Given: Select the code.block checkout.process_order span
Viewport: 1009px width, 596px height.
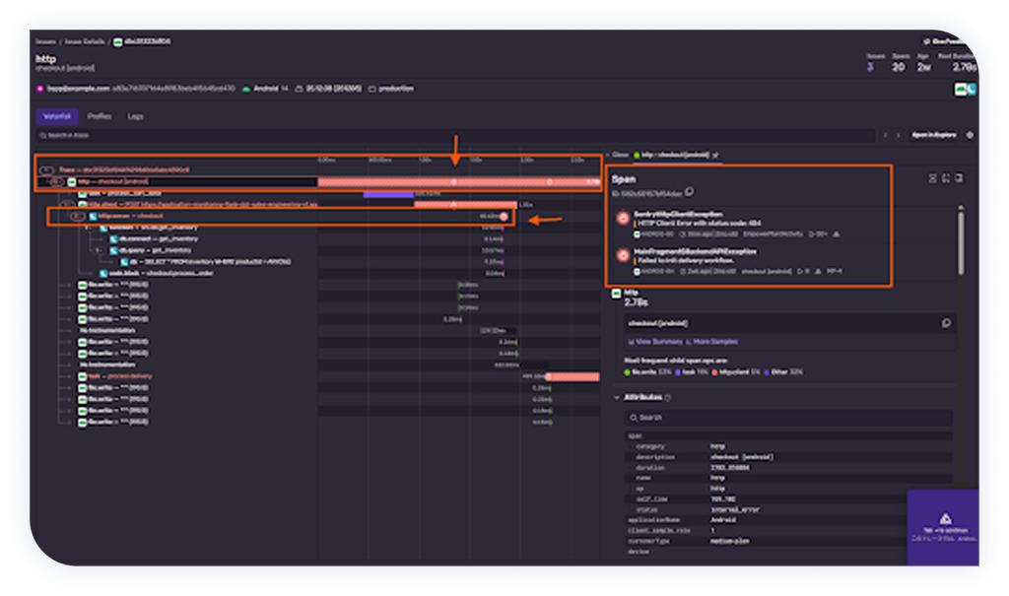Looking at the screenshot, I should click(156, 274).
